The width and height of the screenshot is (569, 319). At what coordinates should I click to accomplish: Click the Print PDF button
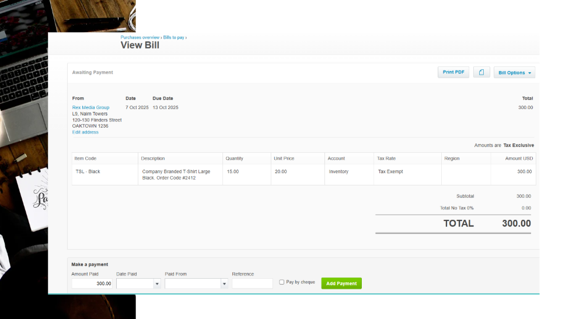[453, 72]
